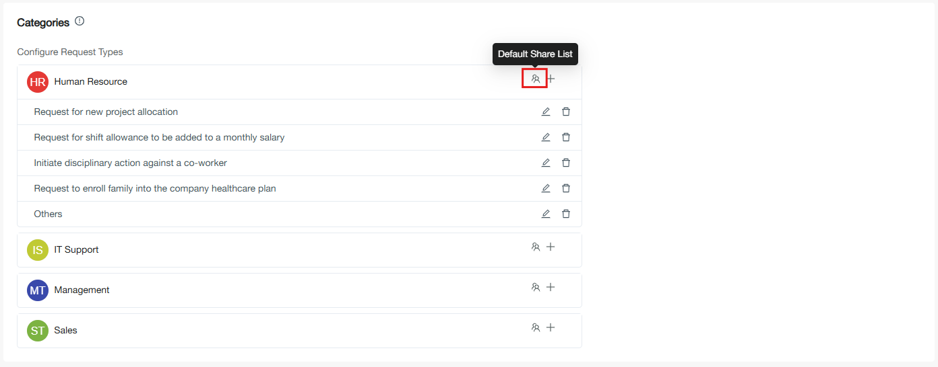Edit the 'Others' request type
Viewport: 938px width, 367px height.
point(546,214)
